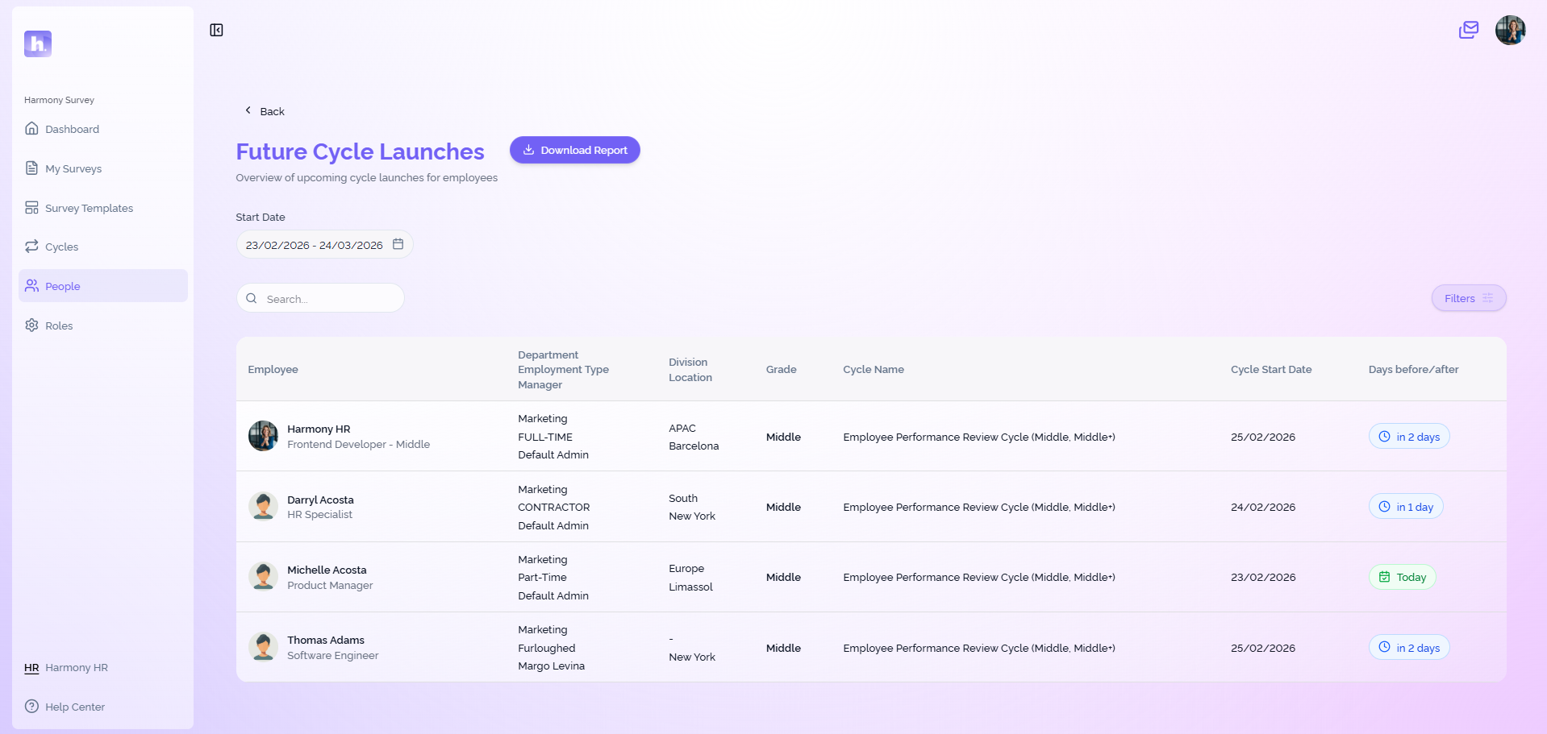Image resolution: width=1547 pixels, height=734 pixels.
Task: Go back using the Back link
Action: [x=264, y=110]
